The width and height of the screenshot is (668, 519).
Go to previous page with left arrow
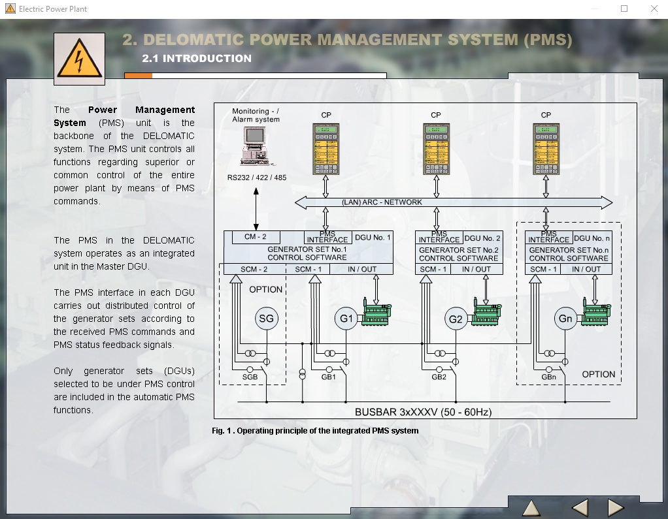point(580,507)
